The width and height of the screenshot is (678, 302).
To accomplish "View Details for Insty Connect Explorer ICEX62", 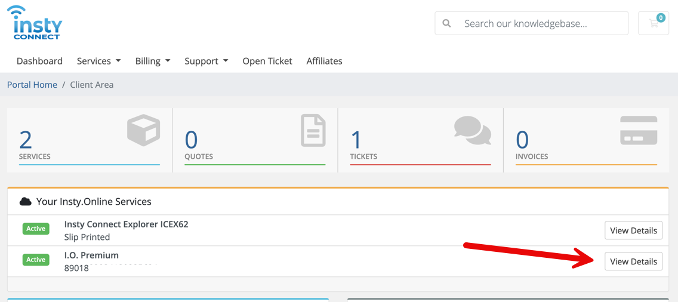I will tap(633, 230).
